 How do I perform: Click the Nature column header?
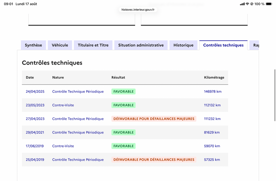click(58, 77)
